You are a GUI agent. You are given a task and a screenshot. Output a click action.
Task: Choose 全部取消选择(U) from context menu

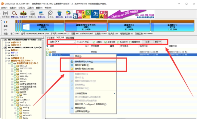point(93,112)
